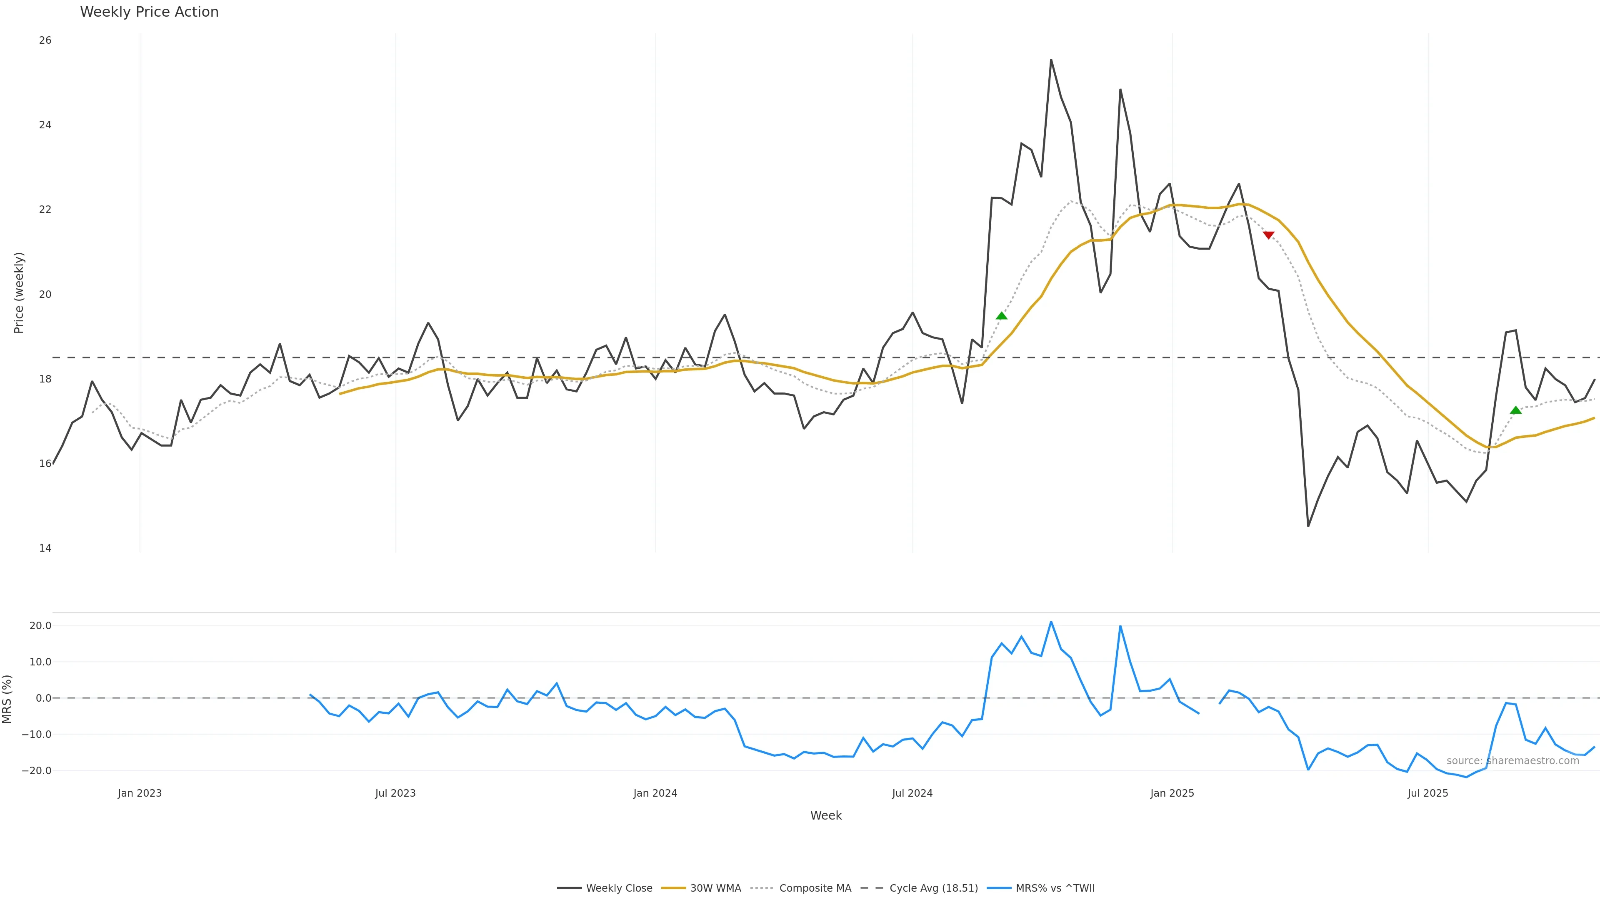The image size is (1600, 900).
Task: Click the green up-triangle marker in late 2025
Action: [1515, 410]
